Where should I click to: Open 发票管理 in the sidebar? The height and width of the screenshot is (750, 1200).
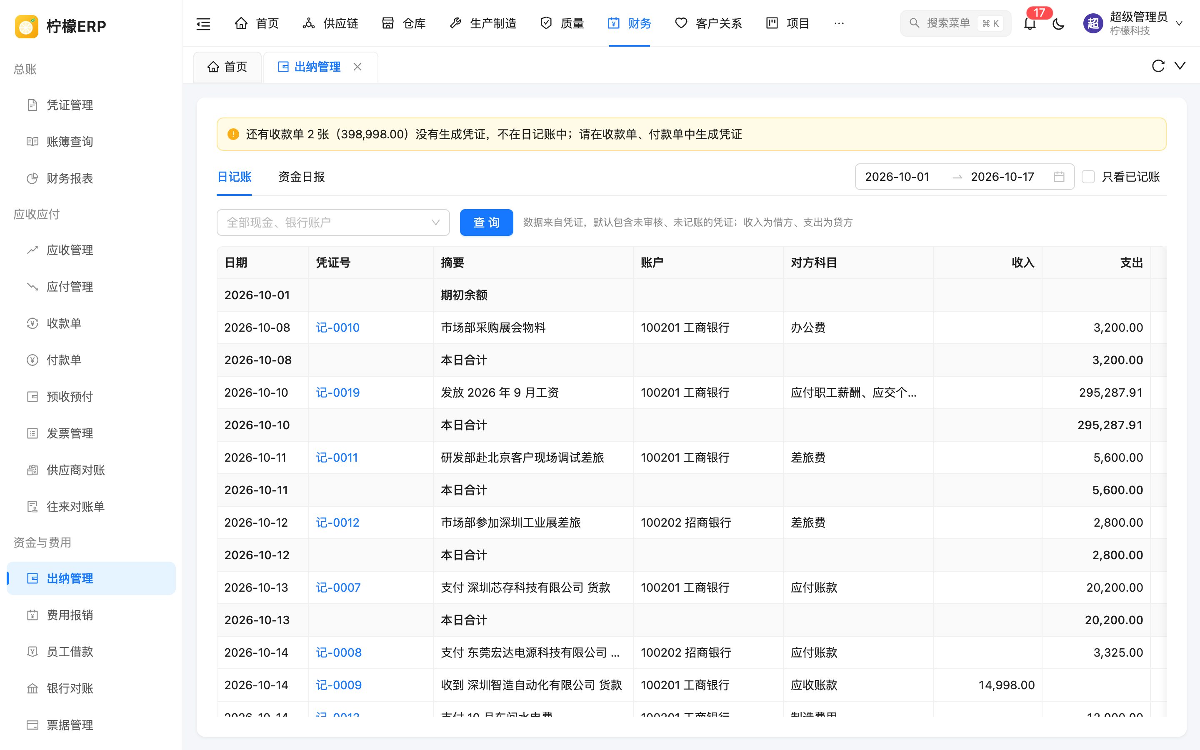pyautogui.click(x=91, y=433)
